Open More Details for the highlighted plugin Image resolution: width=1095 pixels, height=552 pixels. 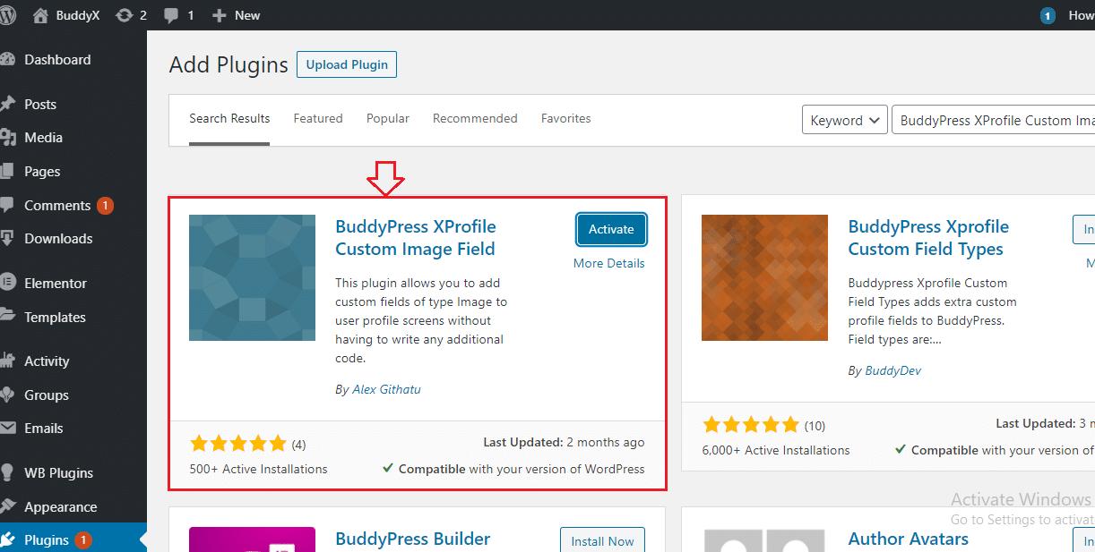(x=609, y=262)
